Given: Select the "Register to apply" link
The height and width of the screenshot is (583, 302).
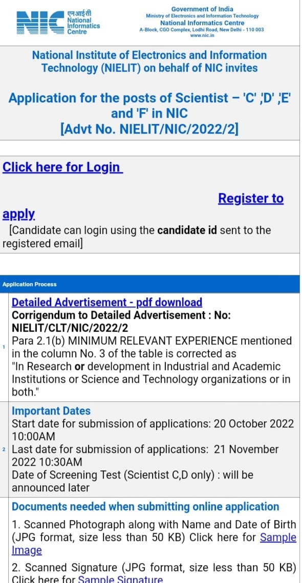Looking at the screenshot, I should click(250, 199).
